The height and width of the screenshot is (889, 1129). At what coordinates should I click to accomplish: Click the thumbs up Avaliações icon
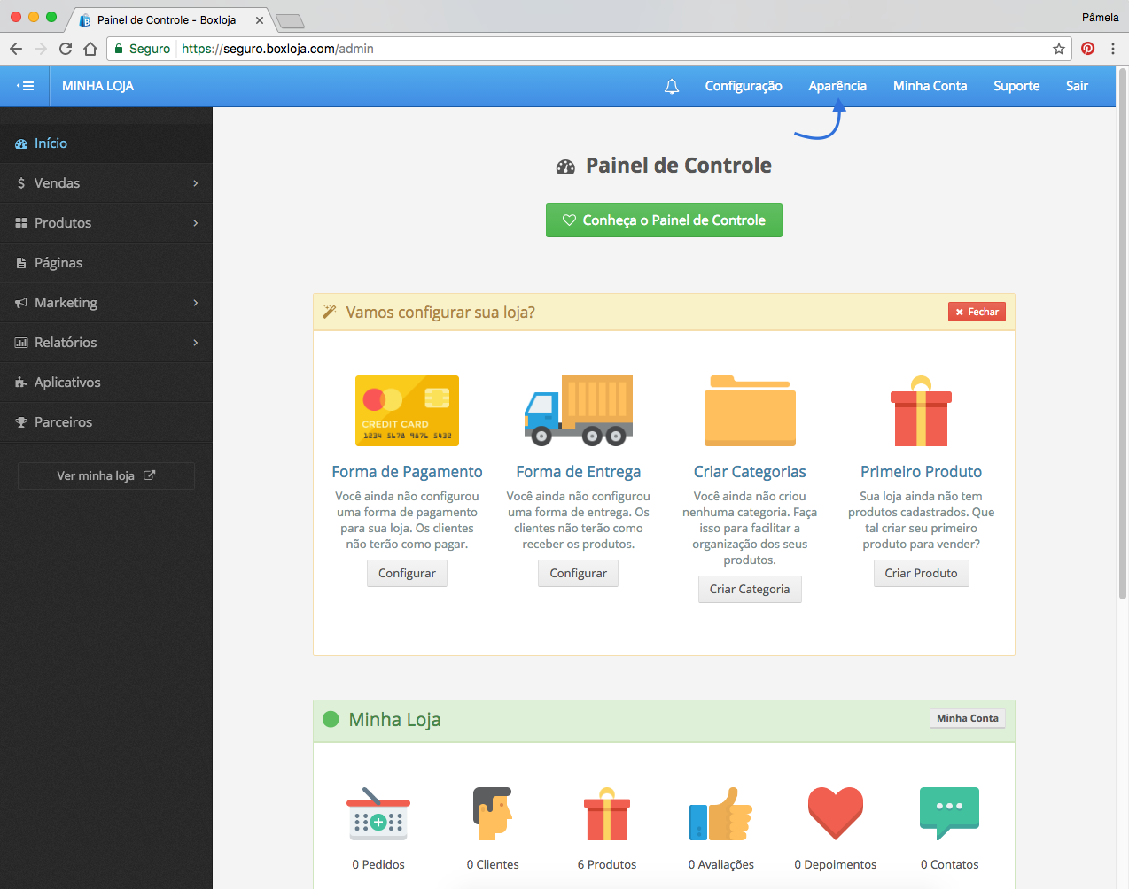pyautogui.click(x=720, y=814)
